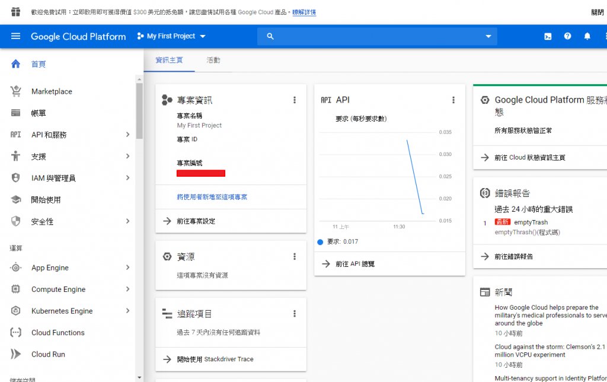Click 關閉 to dismiss the trial banner
The height and width of the screenshot is (382, 607).
pos(598,12)
